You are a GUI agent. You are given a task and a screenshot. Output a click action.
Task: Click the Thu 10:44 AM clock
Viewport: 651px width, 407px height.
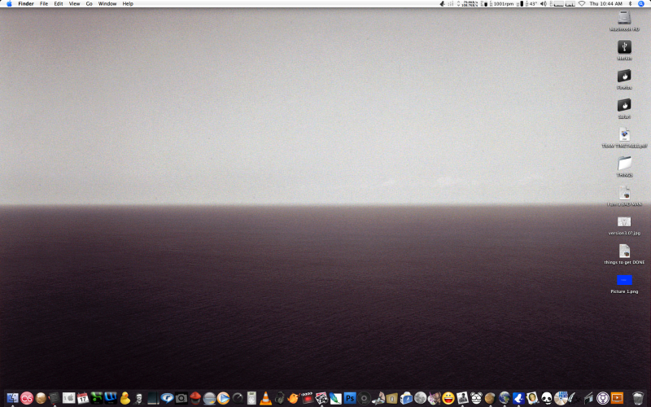[x=605, y=4]
